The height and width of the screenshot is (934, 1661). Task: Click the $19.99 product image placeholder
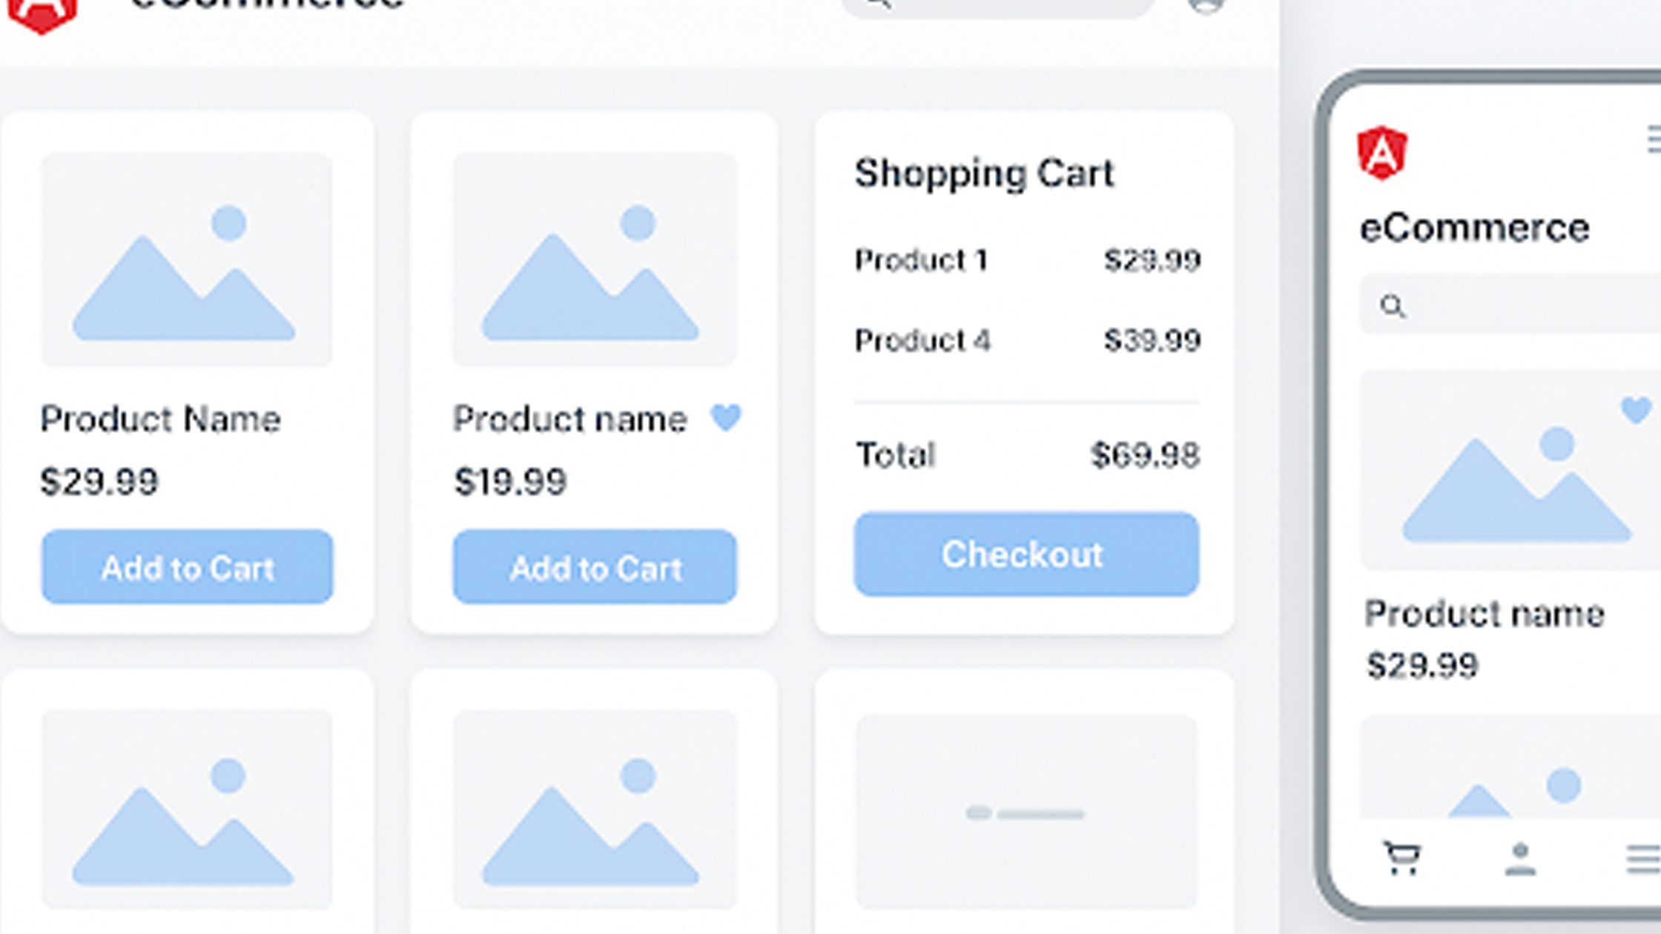point(595,259)
